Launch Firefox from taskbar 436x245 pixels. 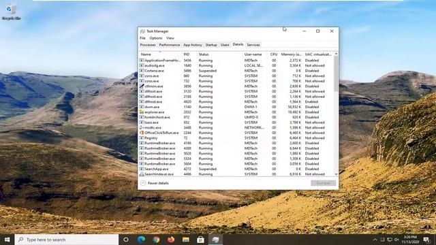[x=171, y=240]
